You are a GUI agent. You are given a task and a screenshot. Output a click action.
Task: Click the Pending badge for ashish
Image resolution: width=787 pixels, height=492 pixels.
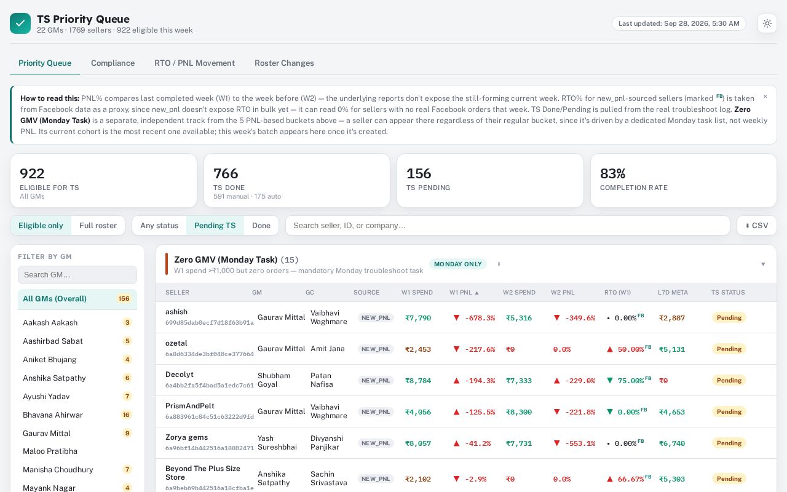click(x=729, y=318)
